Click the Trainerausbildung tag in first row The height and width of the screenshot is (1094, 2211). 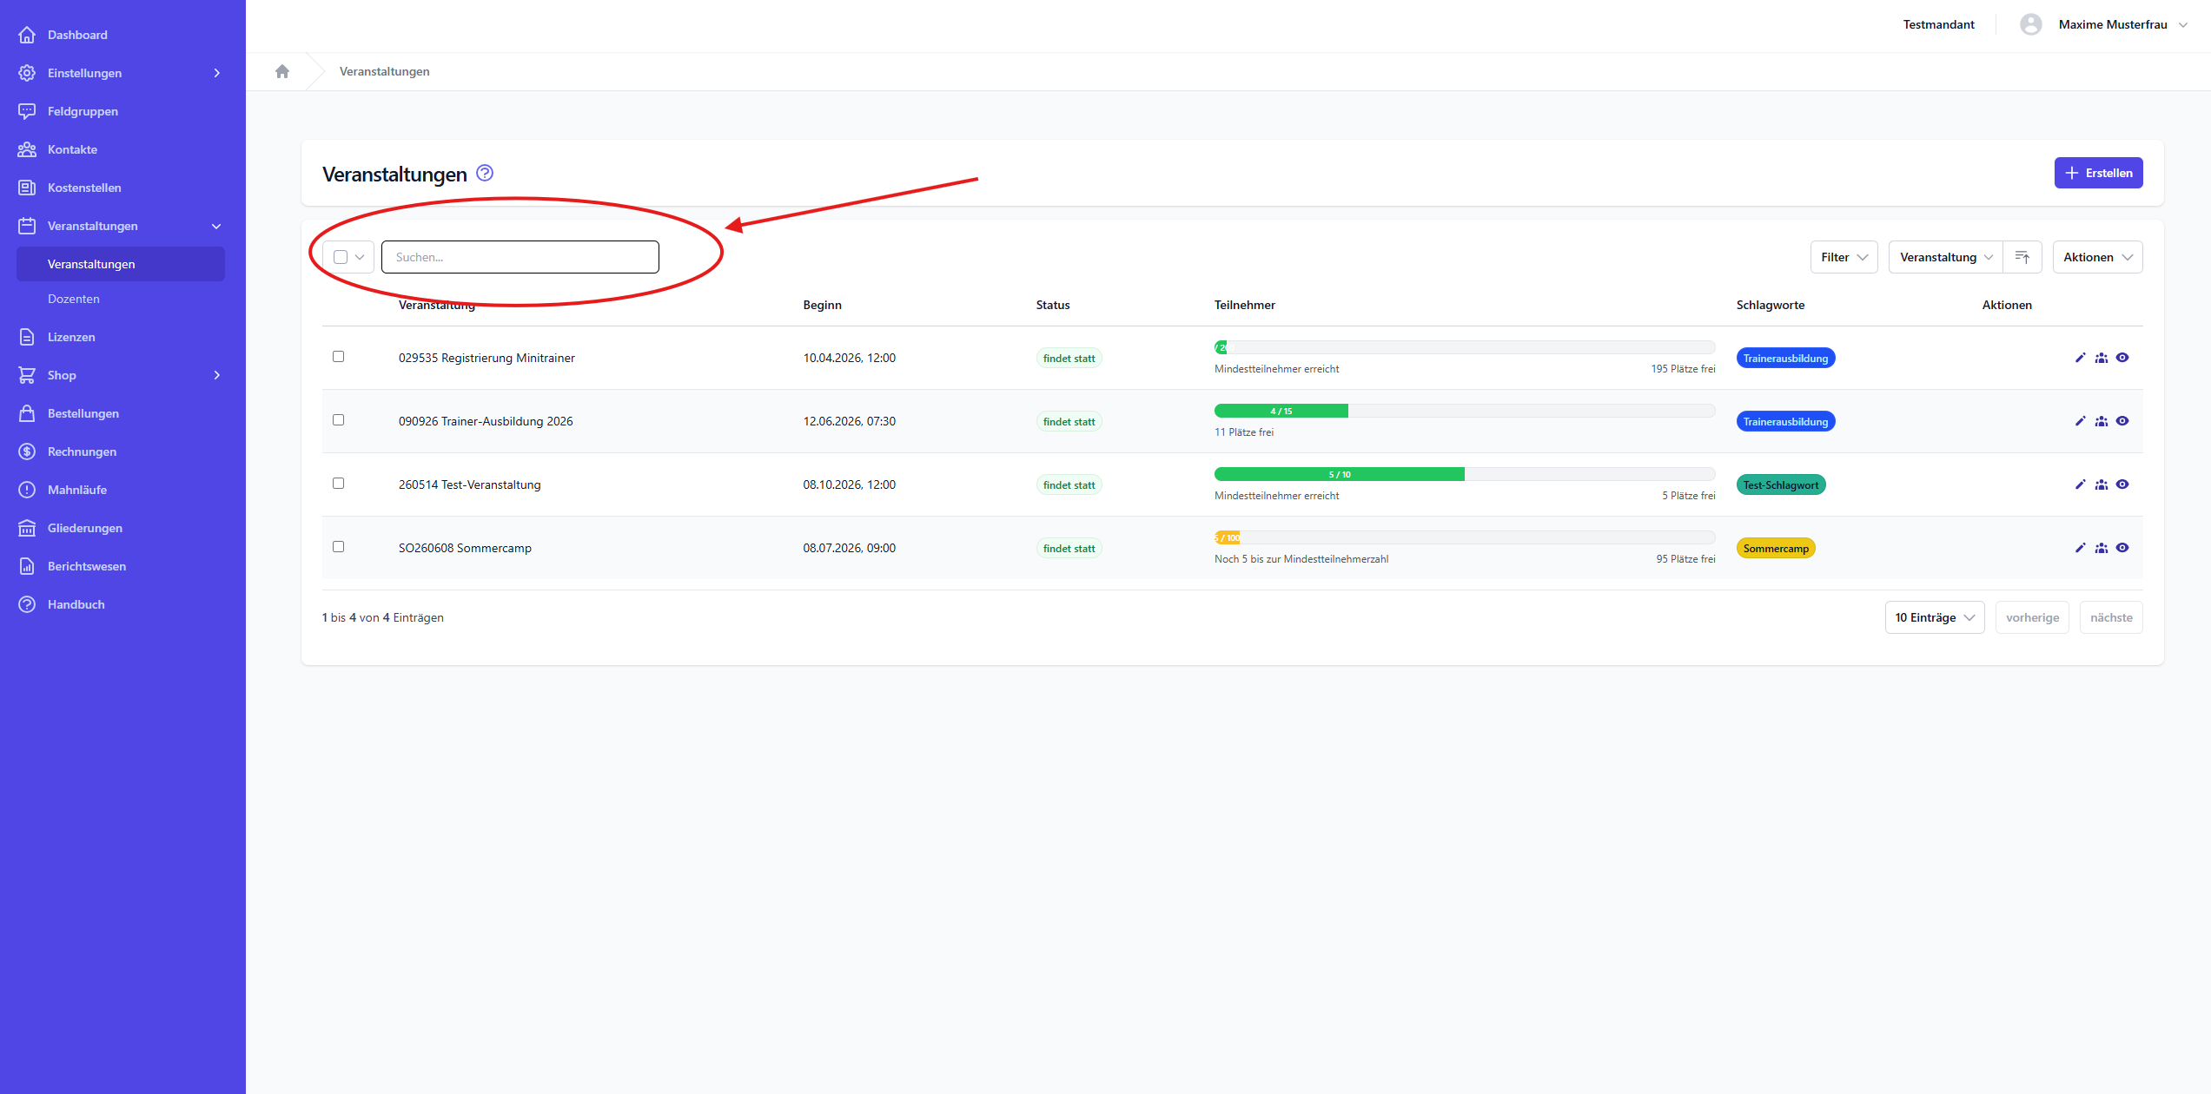coord(1785,359)
